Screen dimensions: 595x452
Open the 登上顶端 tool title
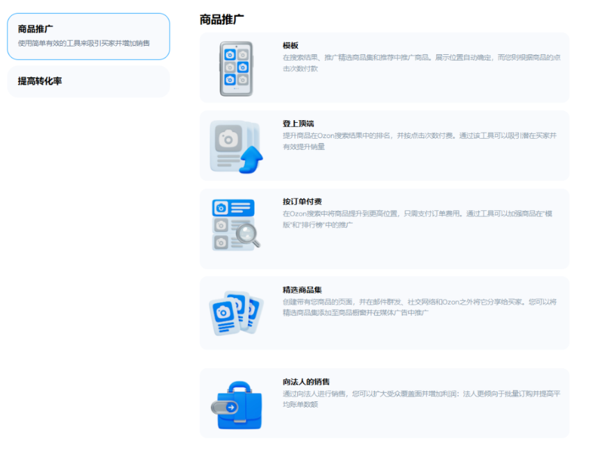click(x=298, y=124)
